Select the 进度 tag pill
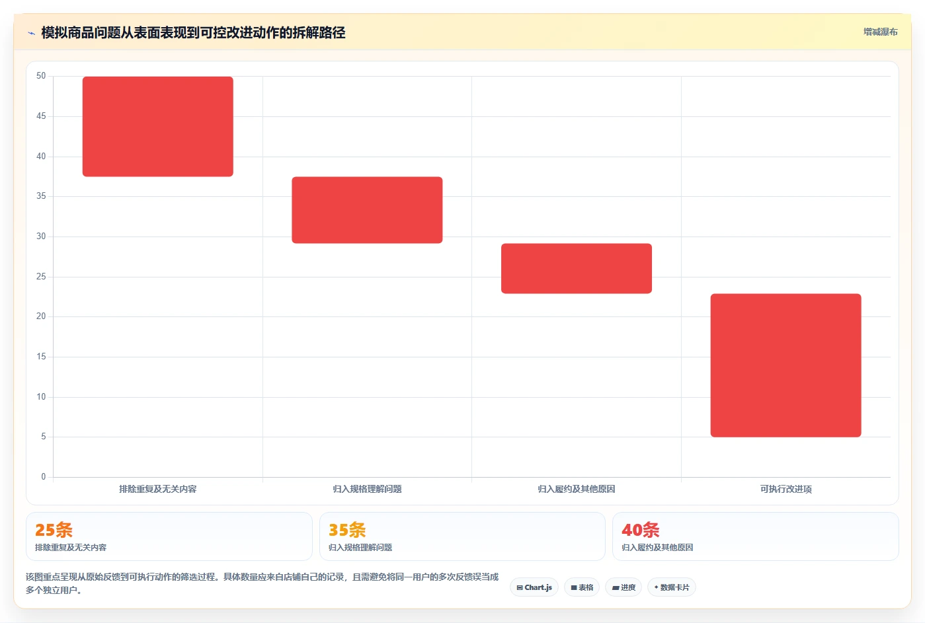 point(623,587)
